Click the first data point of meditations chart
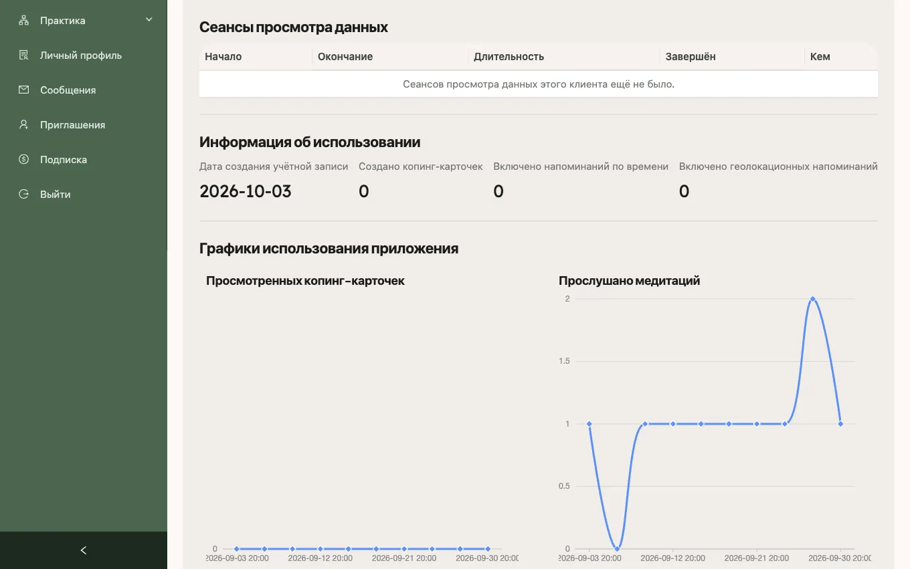Image resolution: width=910 pixels, height=569 pixels. [x=589, y=424]
